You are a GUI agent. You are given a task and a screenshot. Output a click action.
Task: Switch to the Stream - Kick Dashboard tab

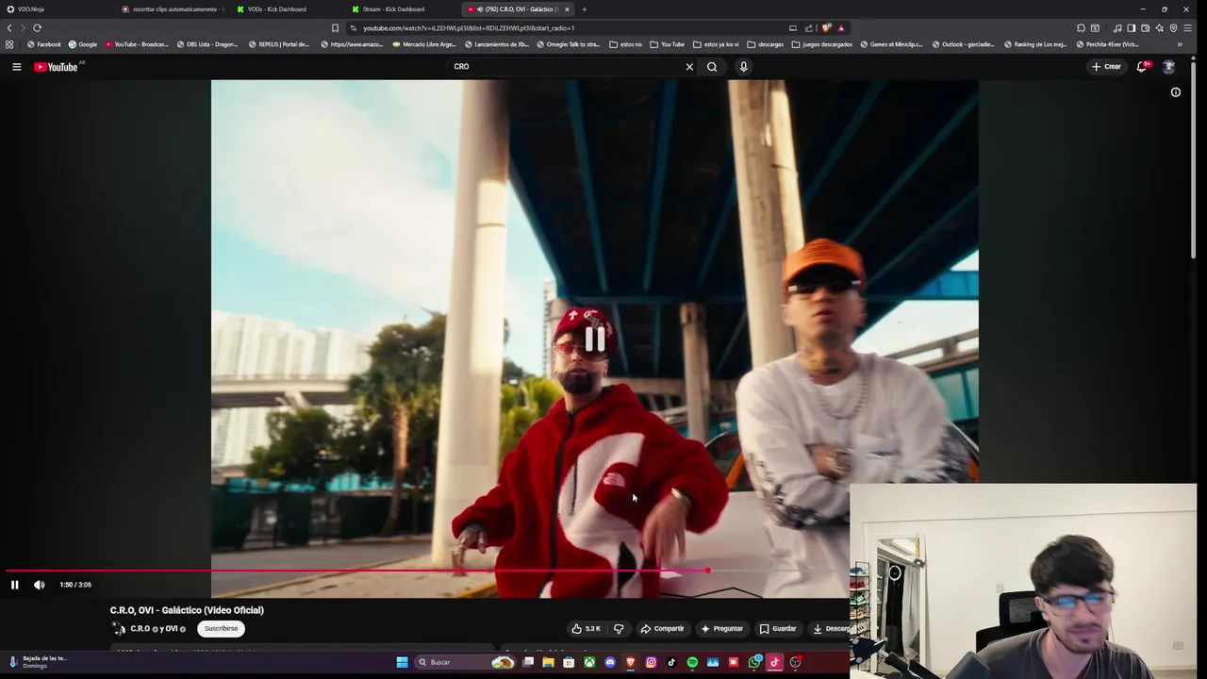[403, 9]
